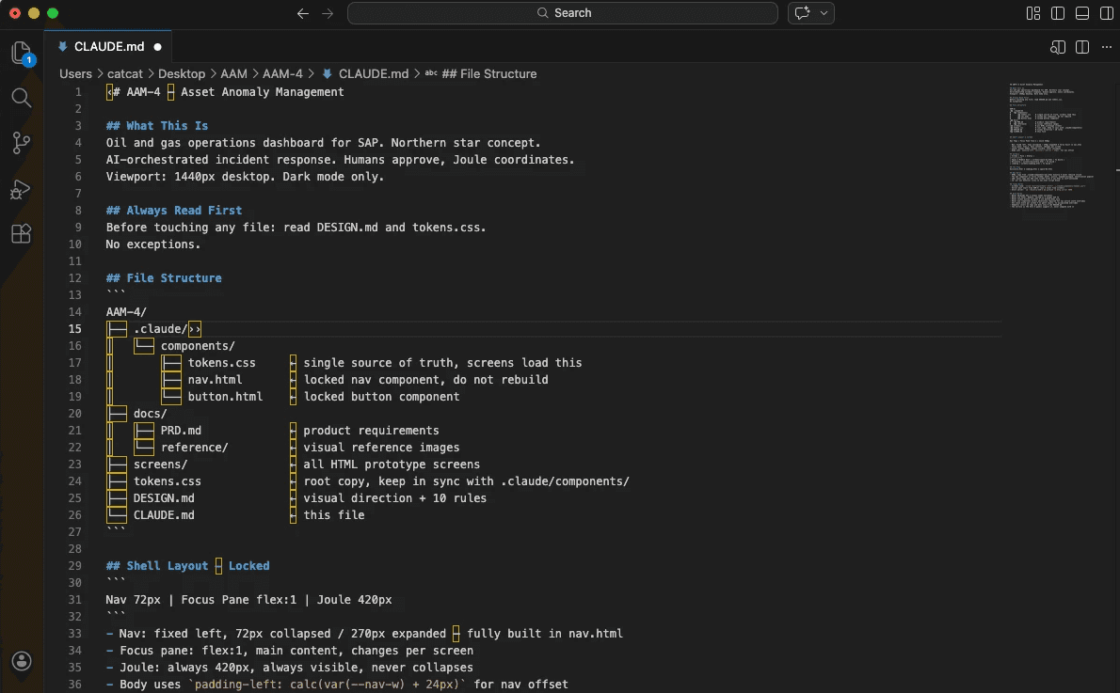This screenshot has width=1120, height=693.
Task: Open the Copilot chat icon
Action: 802,13
